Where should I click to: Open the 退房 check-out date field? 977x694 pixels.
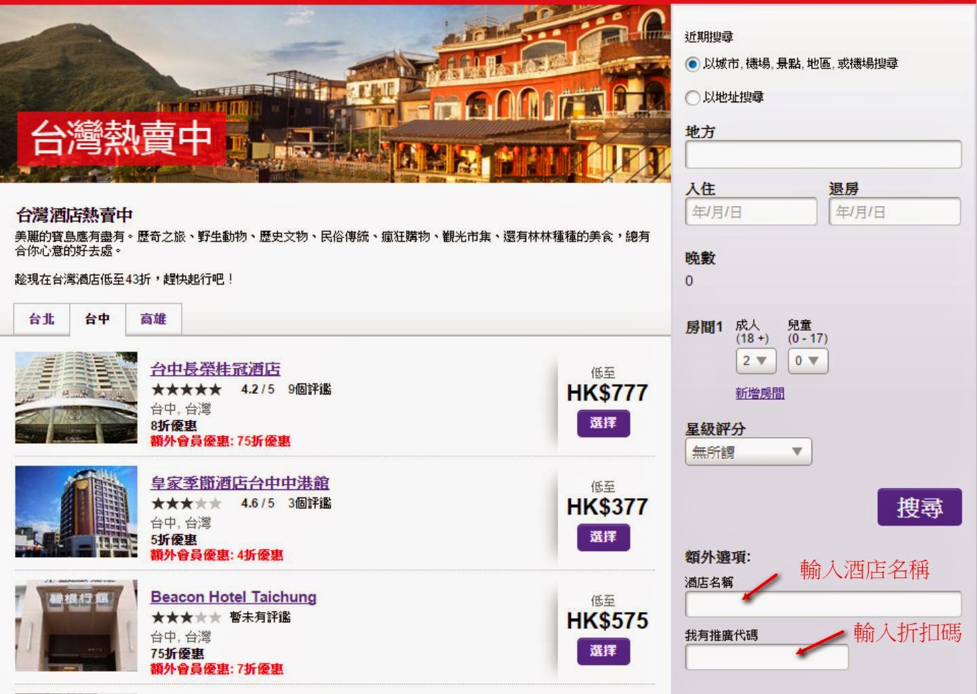point(894,212)
